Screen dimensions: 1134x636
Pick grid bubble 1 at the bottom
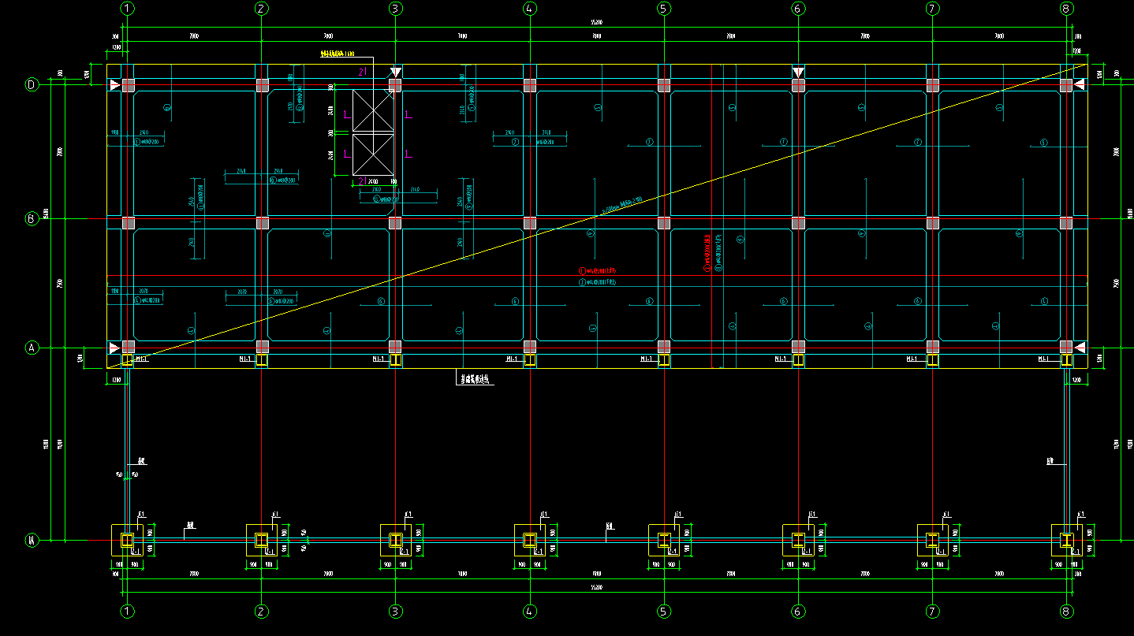click(x=128, y=611)
